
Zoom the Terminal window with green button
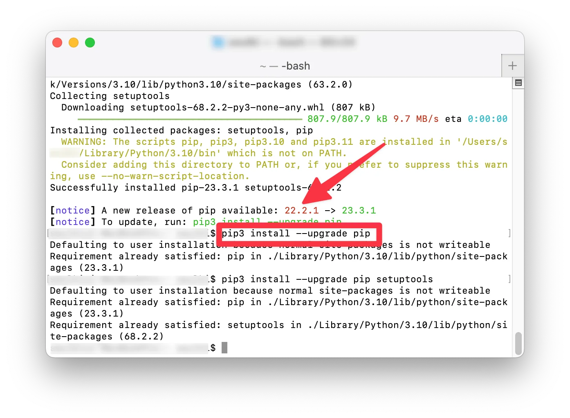pos(90,43)
